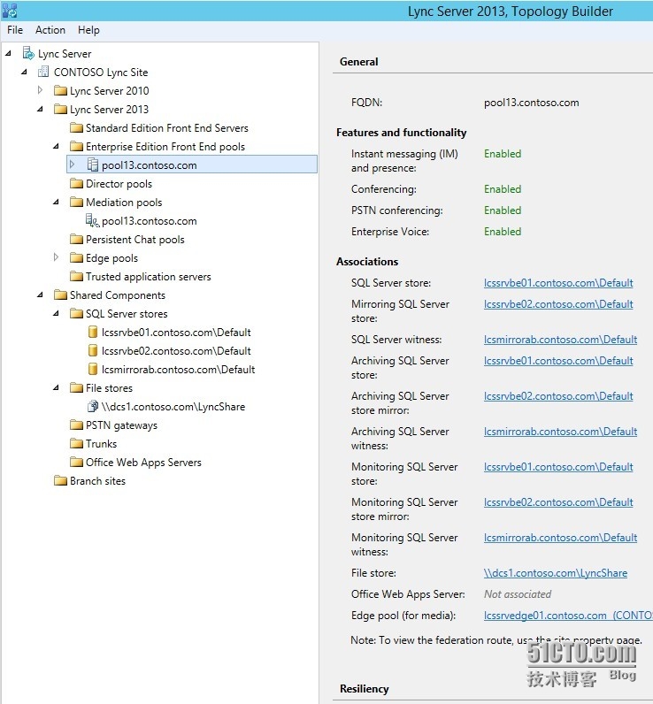Click the Enterprise Voice Enabled status
Image resolution: width=653 pixels, height=704 pixels.
point(503,232)
